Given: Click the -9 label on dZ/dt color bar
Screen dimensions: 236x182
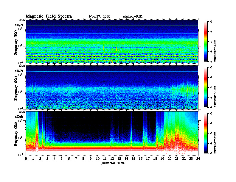Looking at the screenshot, I should [211, 153].
